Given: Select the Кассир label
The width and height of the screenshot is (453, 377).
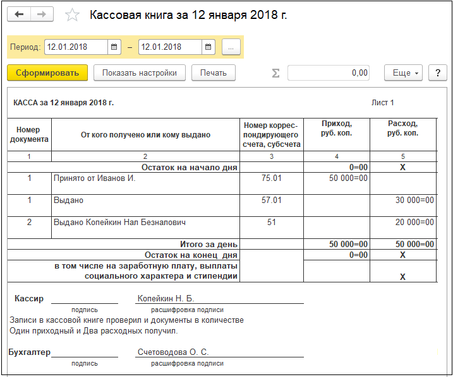Looking at the screenshot, I should point(29,298).
